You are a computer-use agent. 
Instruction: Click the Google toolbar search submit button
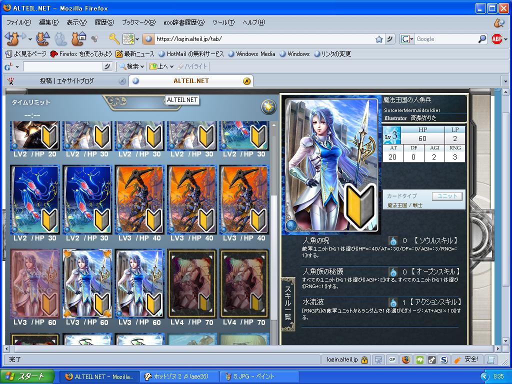click(x=107, y=66)
